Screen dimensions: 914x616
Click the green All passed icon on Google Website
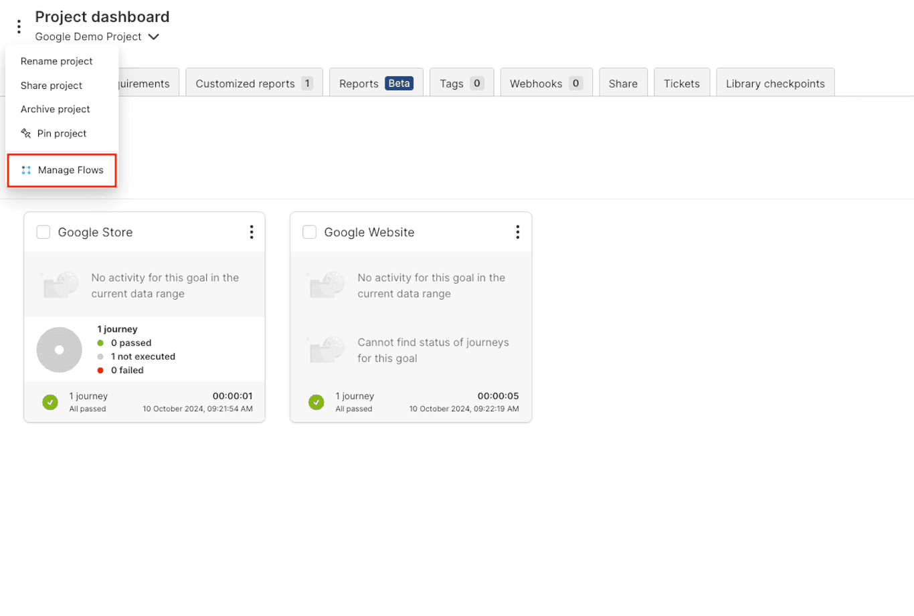click(x=316, y=402)
